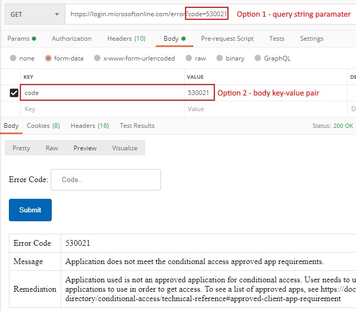Open the Tests tab

pos(277,39)
